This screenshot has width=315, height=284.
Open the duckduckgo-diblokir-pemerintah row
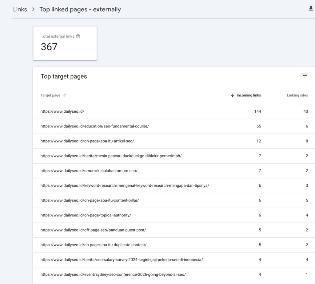(174, 156)
